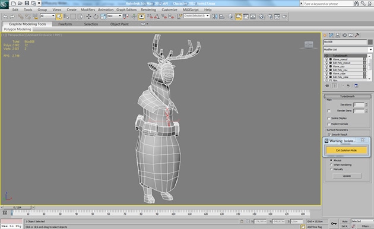374x229 pixels.
Task: Click the Exit Isolation Mode button
Action: [x=346, y=150]
